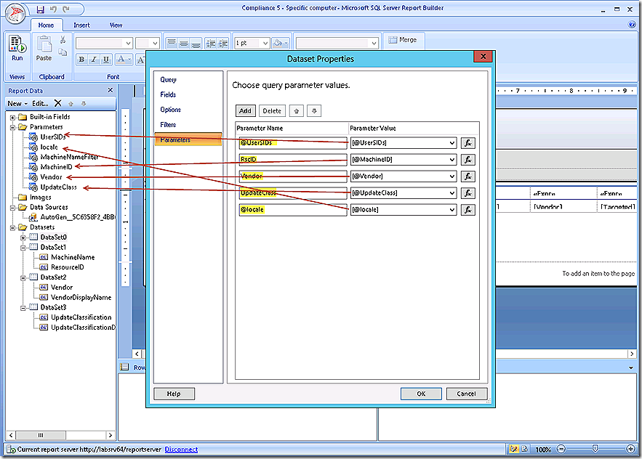Click OK in Dataset Properties
The height and width of the screenshot is (459, 642).
421,394
